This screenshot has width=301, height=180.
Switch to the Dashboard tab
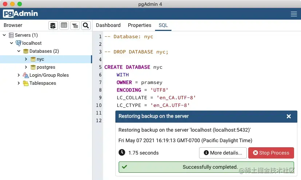coord(108,25)
